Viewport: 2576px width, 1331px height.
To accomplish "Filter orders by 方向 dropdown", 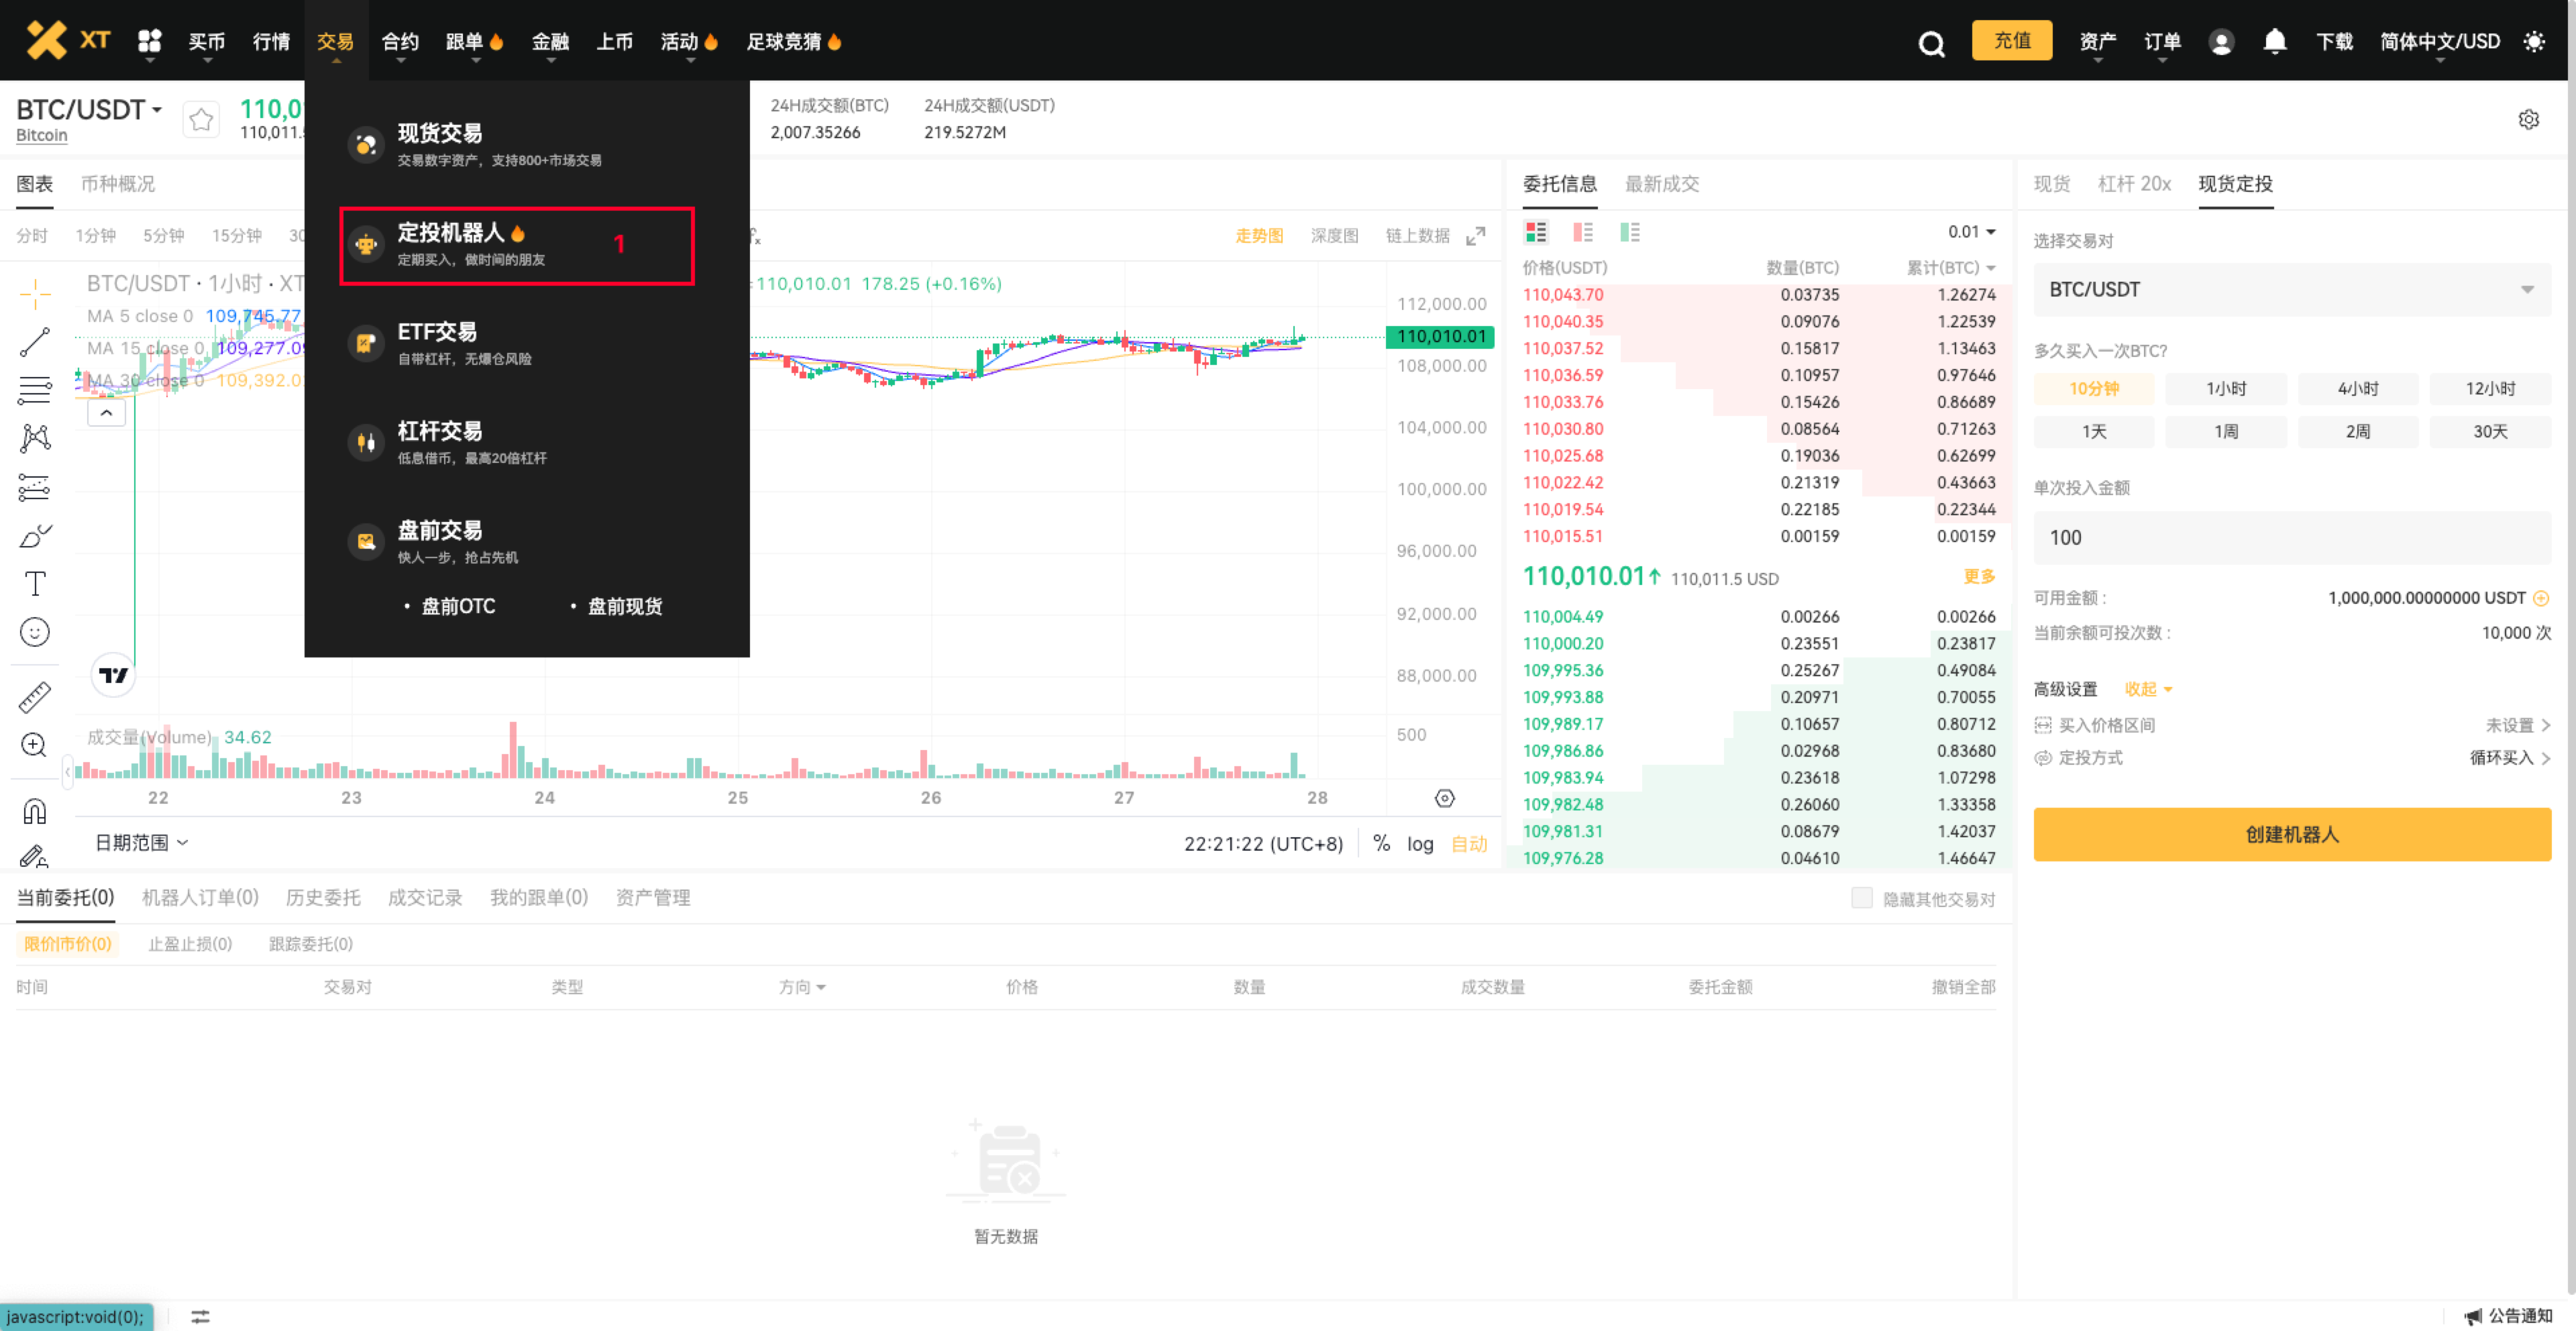I will [802, 987].
